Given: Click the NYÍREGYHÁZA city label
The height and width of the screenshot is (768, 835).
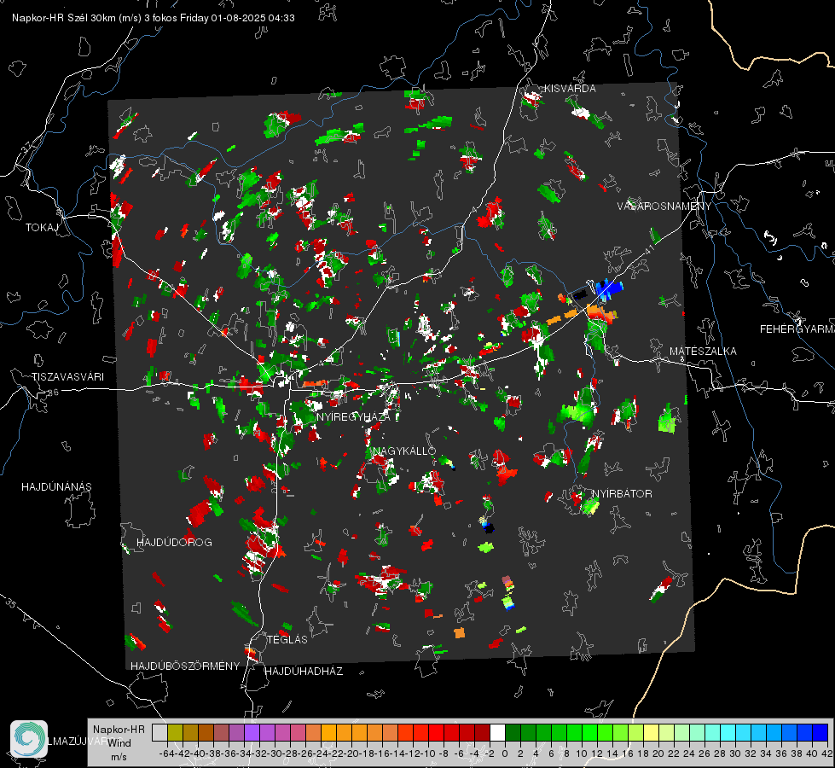Looking at the screenshot, I should pyautogui.click(x=353, y=416).
